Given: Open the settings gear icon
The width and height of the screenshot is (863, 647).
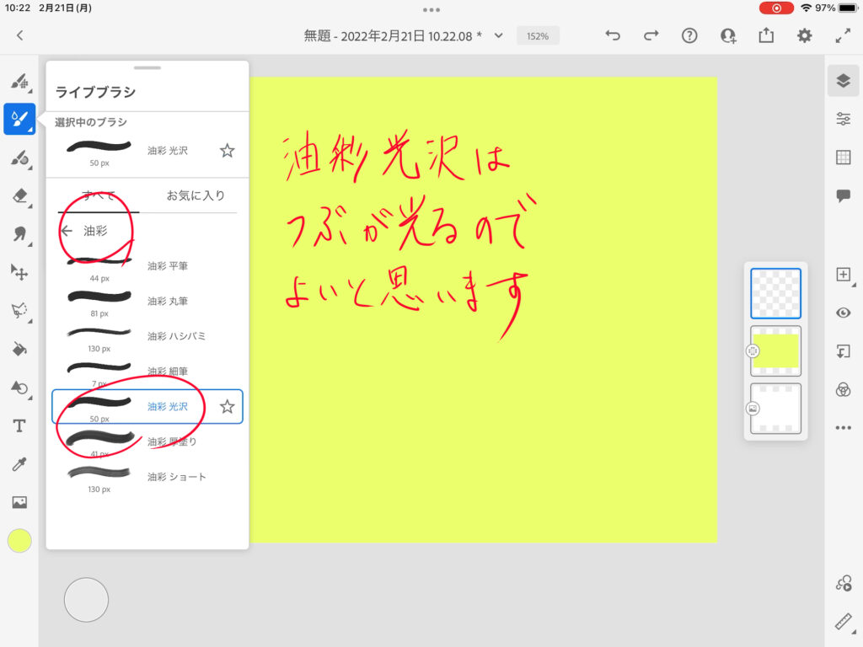Looking at the screenshot, I should point(805,35).
